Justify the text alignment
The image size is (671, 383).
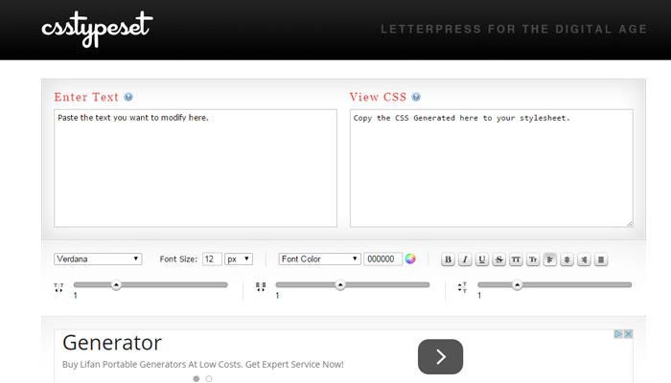(x=601, y=259)
